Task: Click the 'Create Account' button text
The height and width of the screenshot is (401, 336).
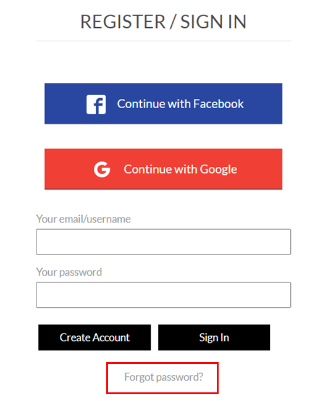Action: 94,337
